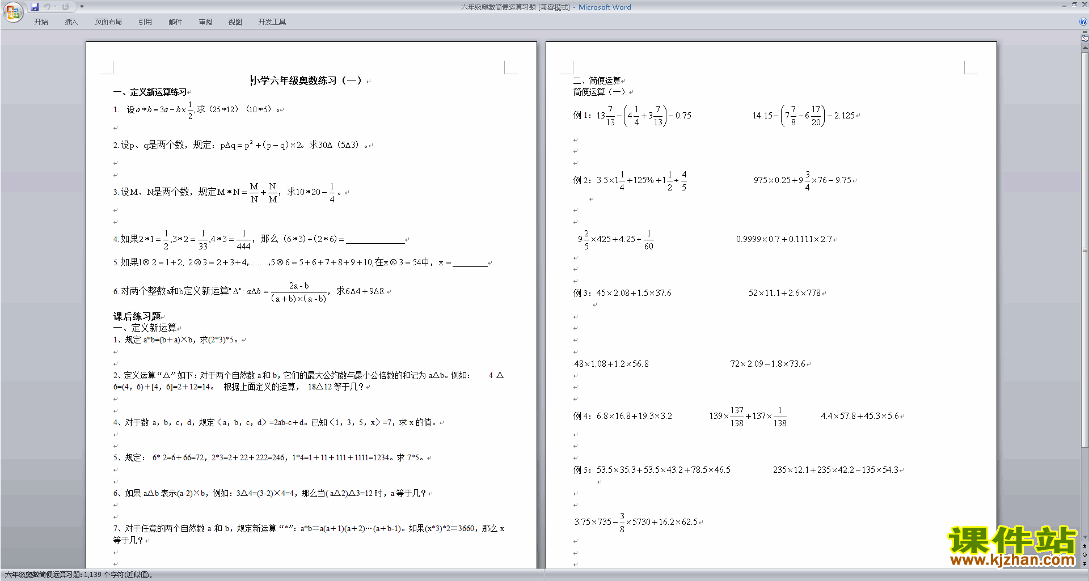
Task: Click the vertical scrollbar thumb
Action: [x=1084, y=249]
